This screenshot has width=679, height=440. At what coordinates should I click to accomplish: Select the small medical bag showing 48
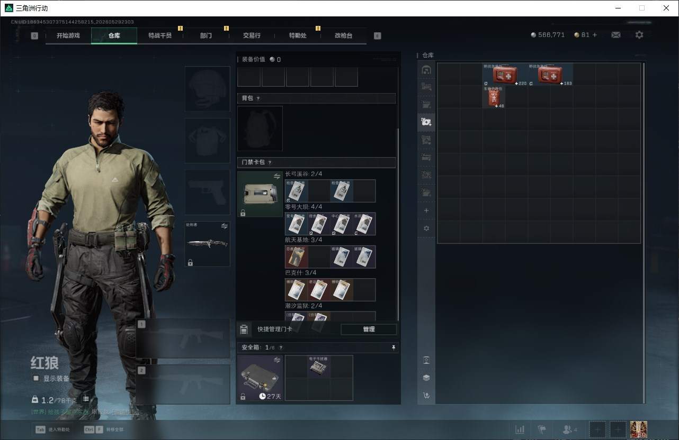coord(494,97)
